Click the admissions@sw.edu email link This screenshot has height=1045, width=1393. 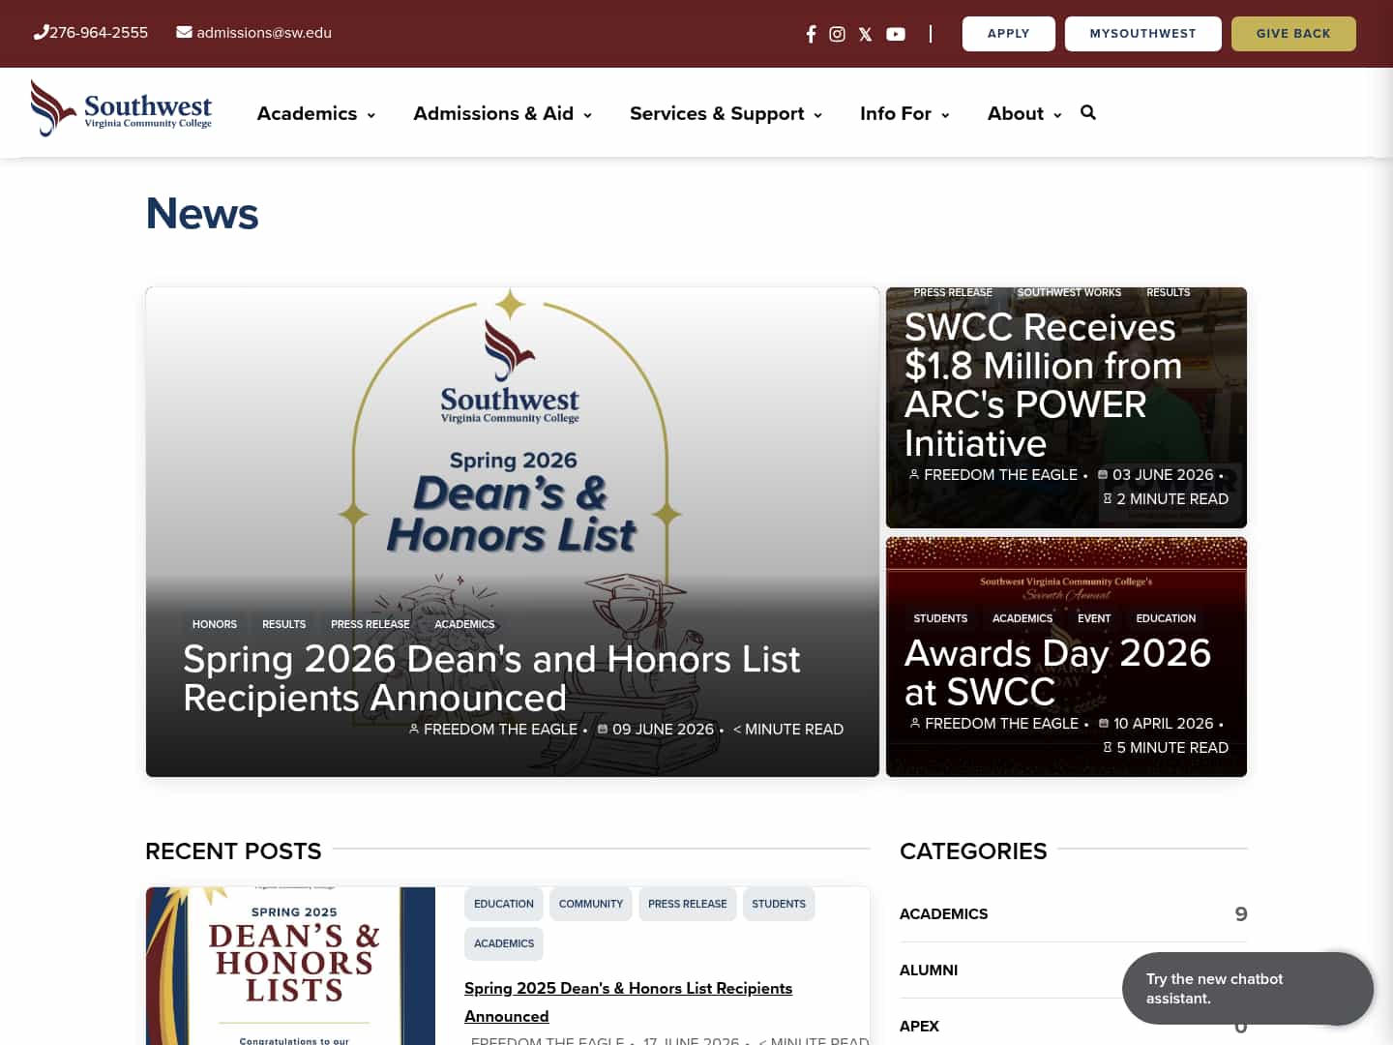[264, 32]
